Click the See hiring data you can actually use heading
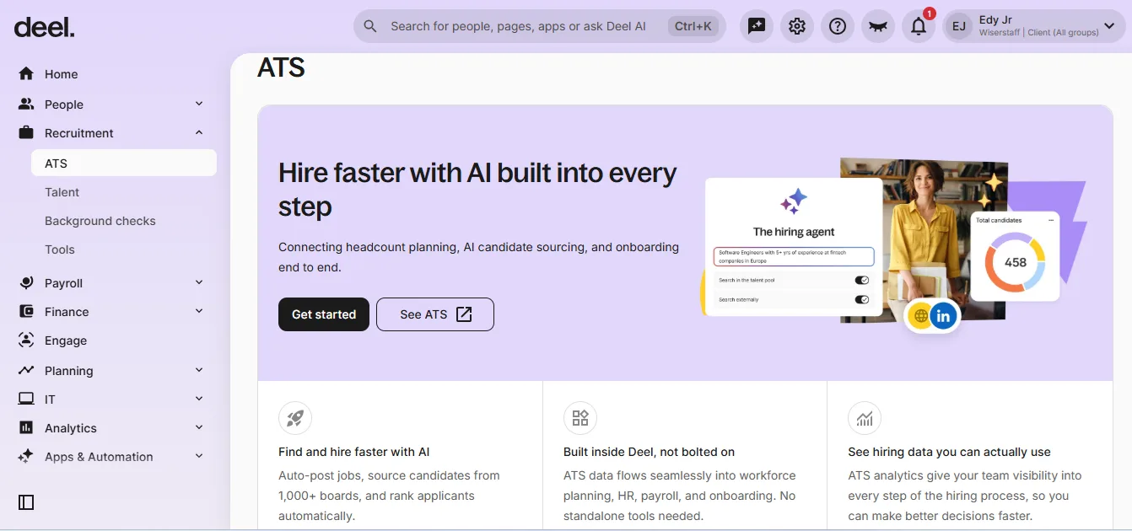Image resolution: width=1132 pixels, height=531 pixels. [949, 452]
